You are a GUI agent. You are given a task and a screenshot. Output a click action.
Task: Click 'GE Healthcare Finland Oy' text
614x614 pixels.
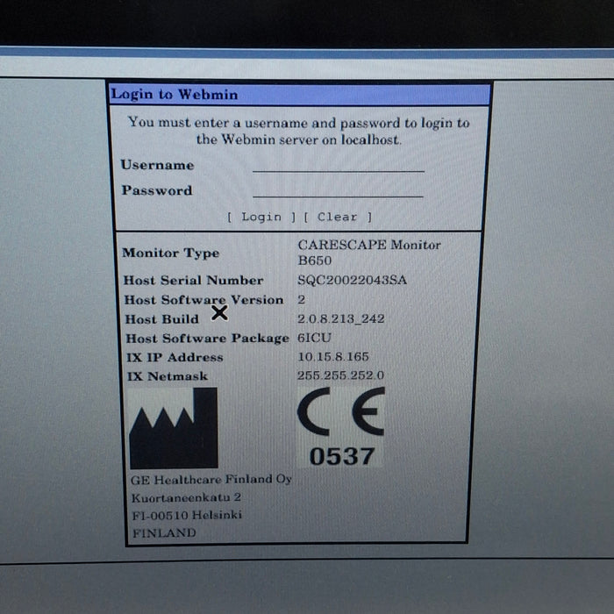211,480
